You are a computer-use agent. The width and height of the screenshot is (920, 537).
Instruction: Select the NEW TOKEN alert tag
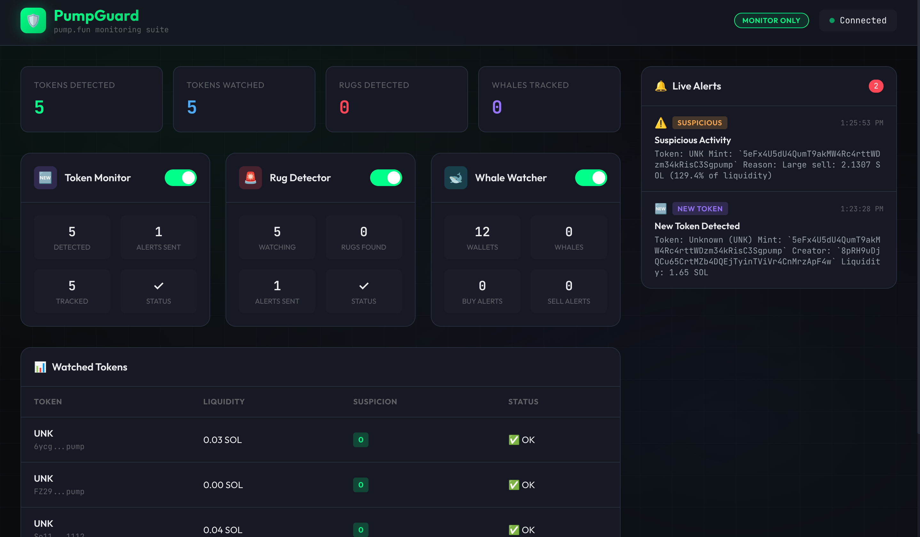tap(700, 209)
